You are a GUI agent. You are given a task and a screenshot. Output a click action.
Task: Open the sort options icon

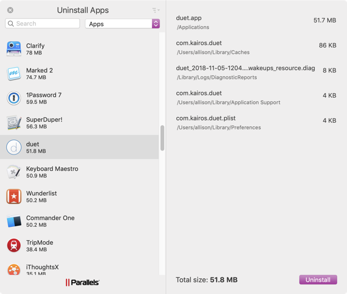pos(156,10)
